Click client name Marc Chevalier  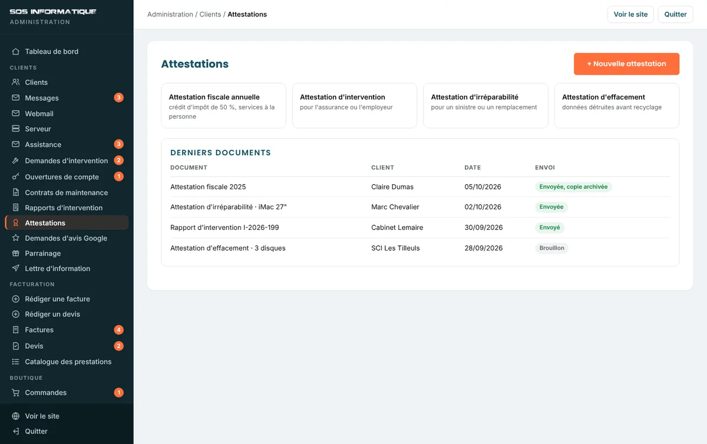click(395, 207)
